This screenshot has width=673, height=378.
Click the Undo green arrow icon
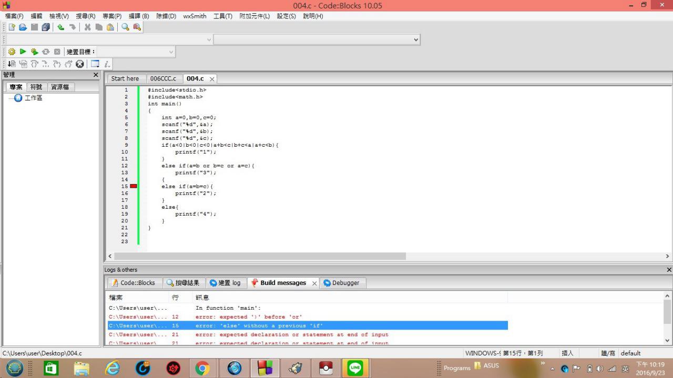61,27
